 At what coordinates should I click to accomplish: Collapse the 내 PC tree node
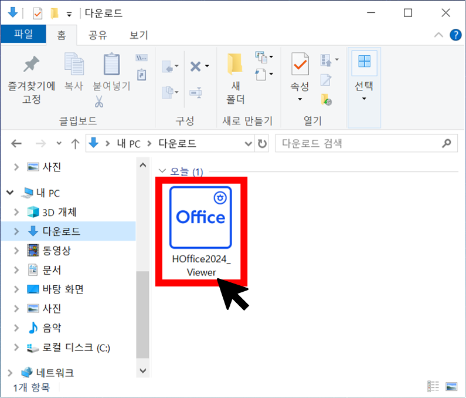pos(10,193)
